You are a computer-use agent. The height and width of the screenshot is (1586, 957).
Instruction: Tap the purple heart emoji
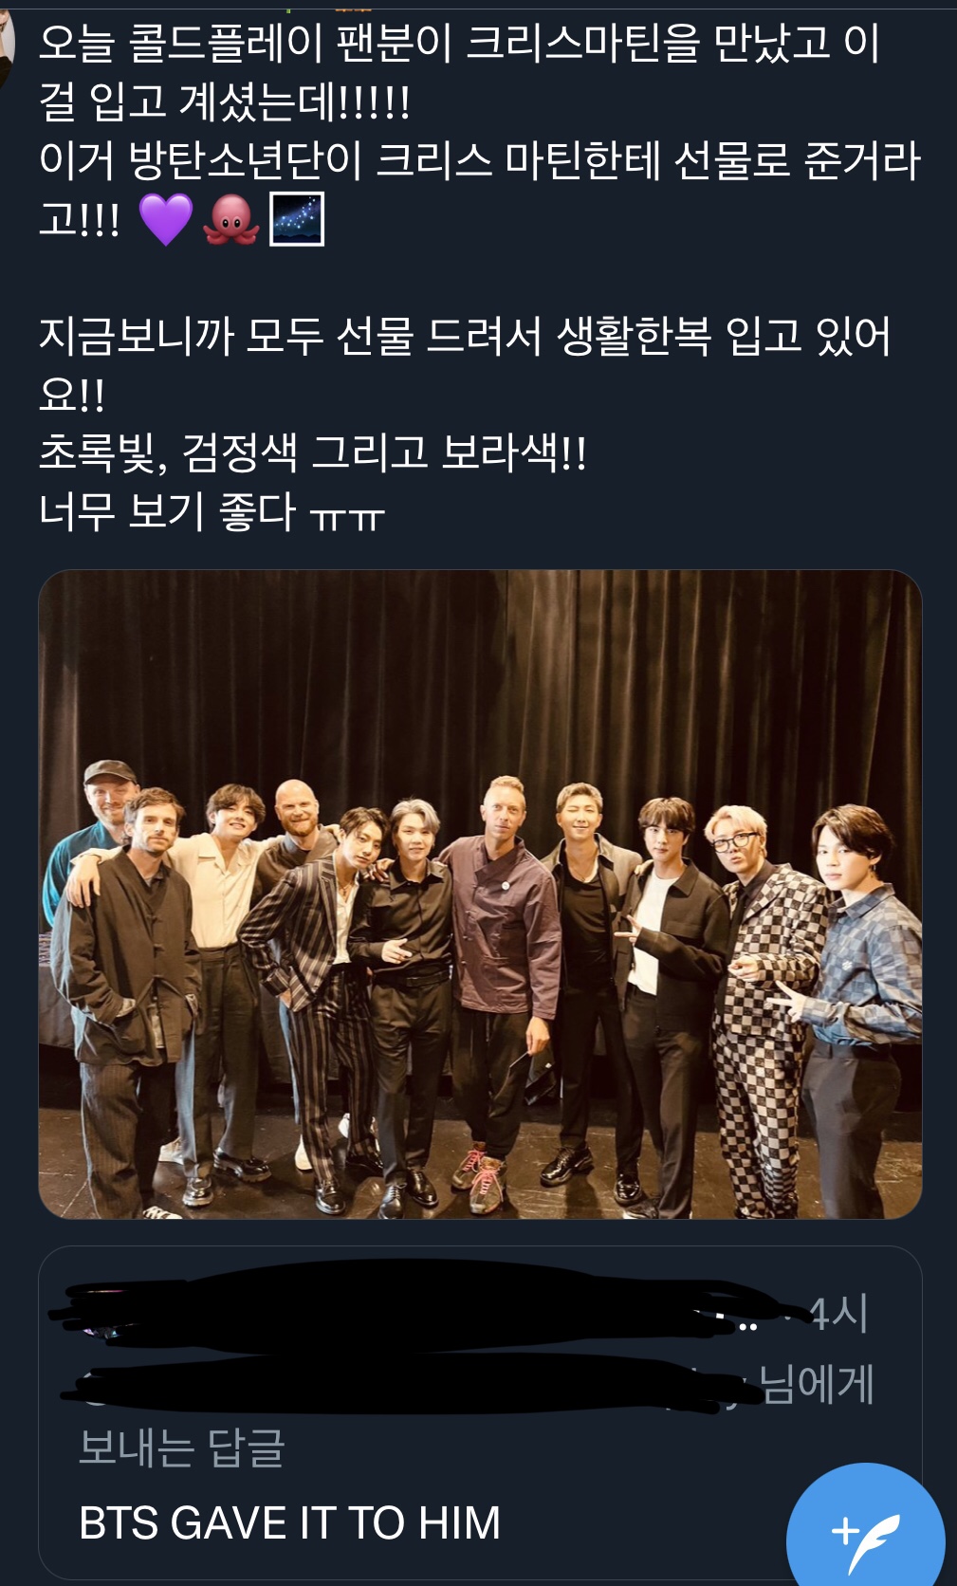(166, 219)
